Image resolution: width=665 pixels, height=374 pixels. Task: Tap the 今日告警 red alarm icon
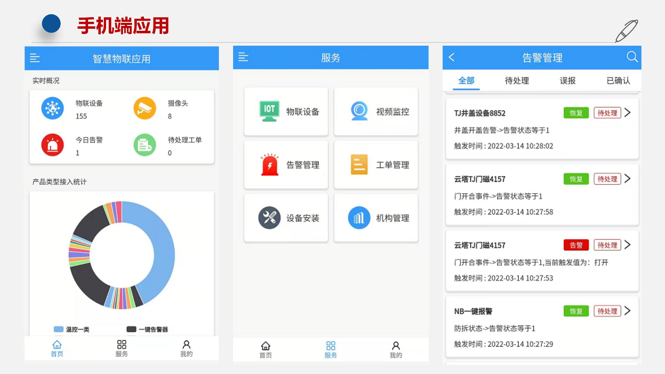(x=52, y=145)
